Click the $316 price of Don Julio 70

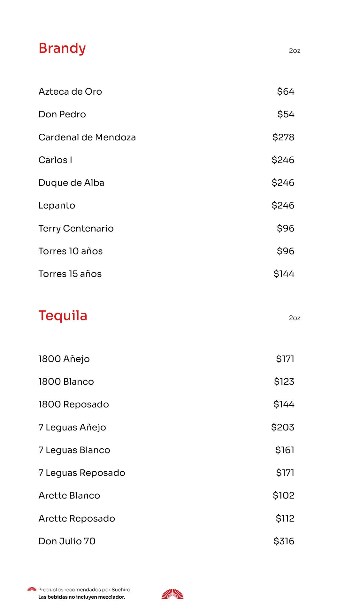(x=284, y=541)
